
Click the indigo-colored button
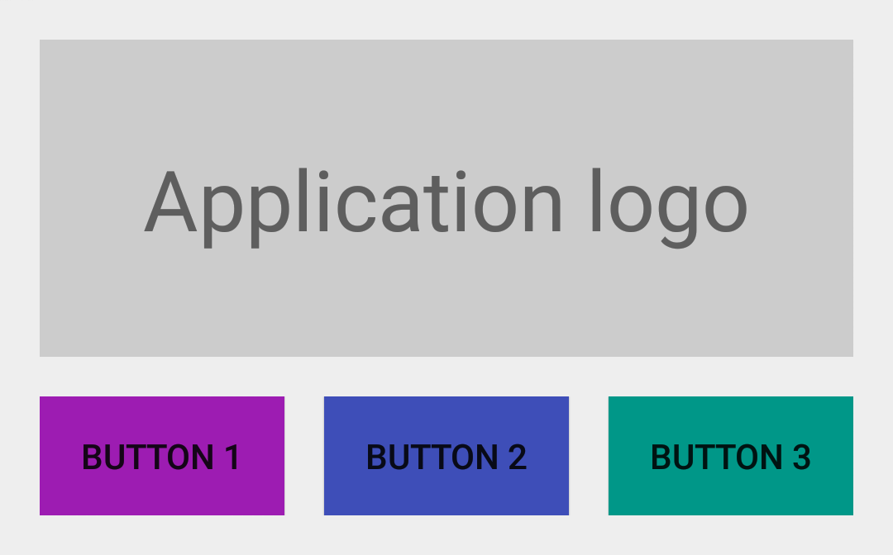(x=446, y=456)
